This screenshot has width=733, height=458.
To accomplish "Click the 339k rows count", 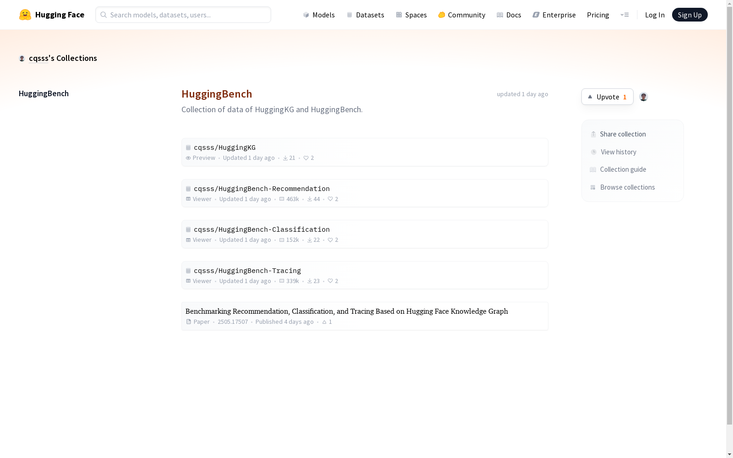I will click(292, 281).
